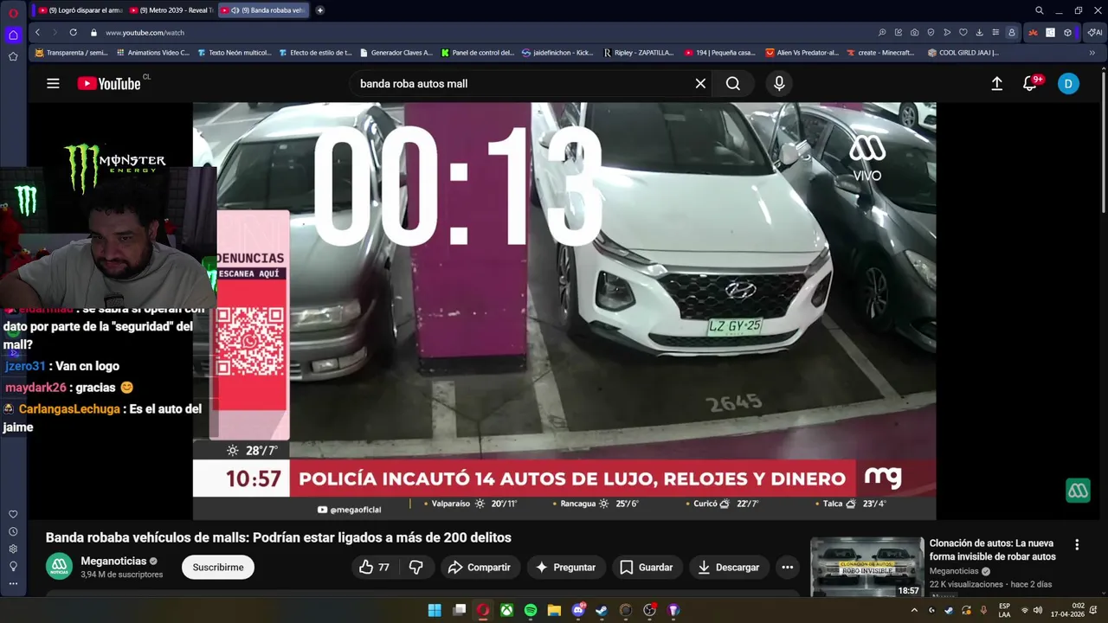Image resolution: width=1108 pixels, height=623 pixels.
Task: Show hidden tray icons chevron
Action: point(914,610)
